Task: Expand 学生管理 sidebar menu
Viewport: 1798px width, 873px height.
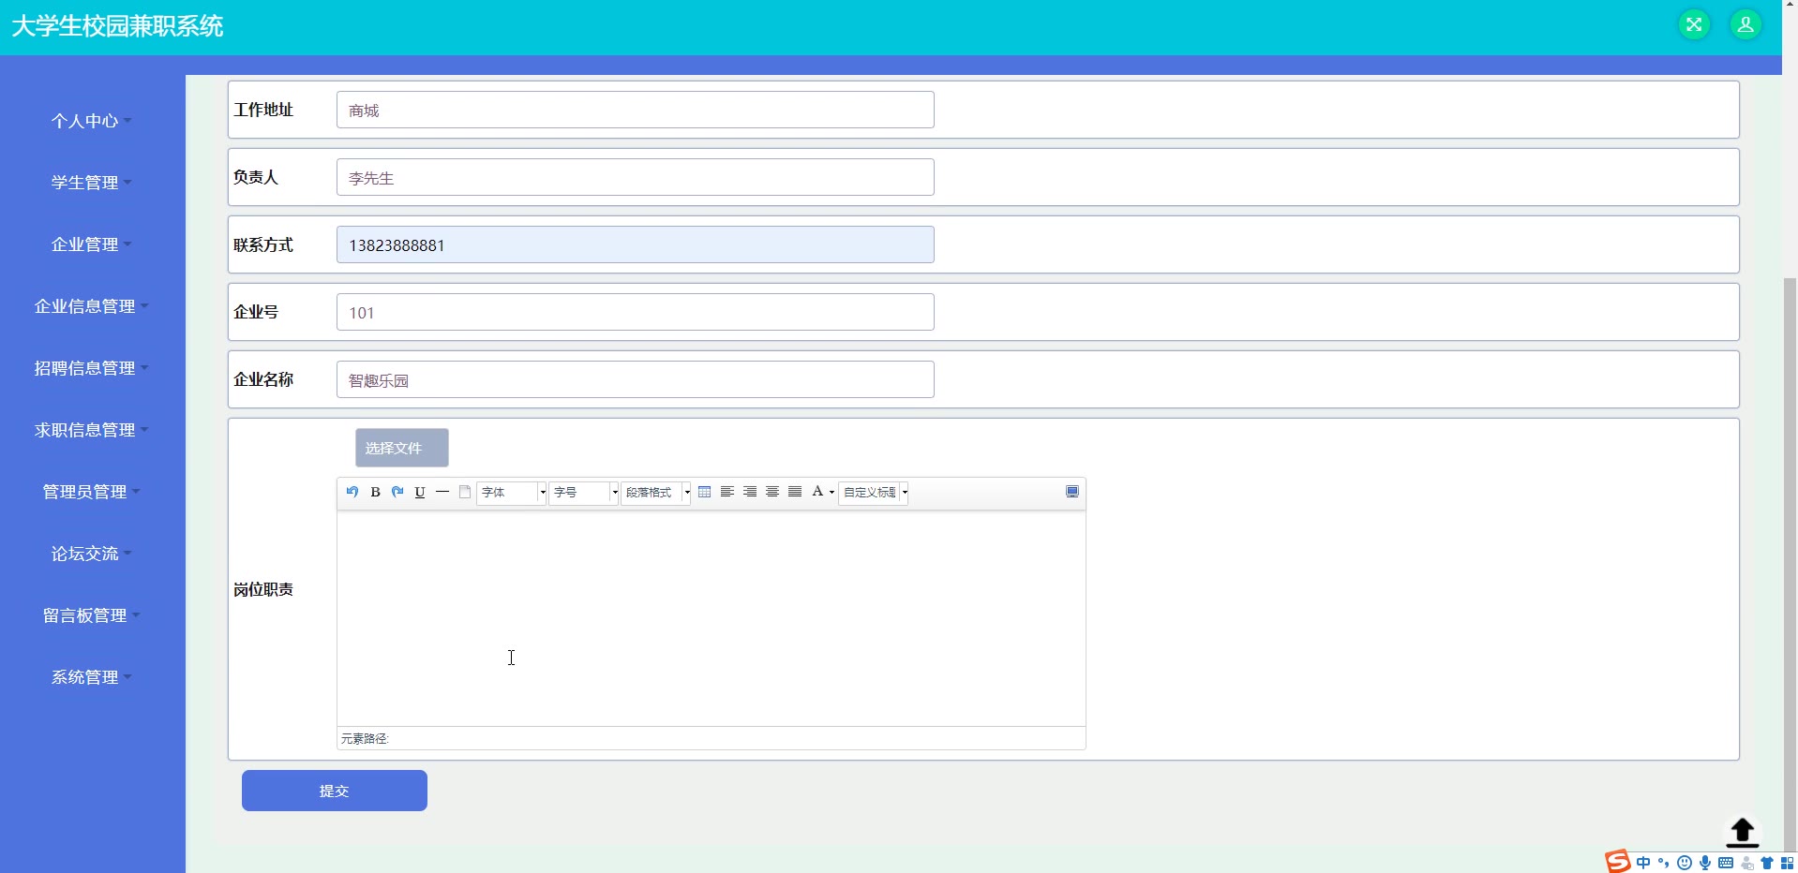Action: (x=91, y=183)
